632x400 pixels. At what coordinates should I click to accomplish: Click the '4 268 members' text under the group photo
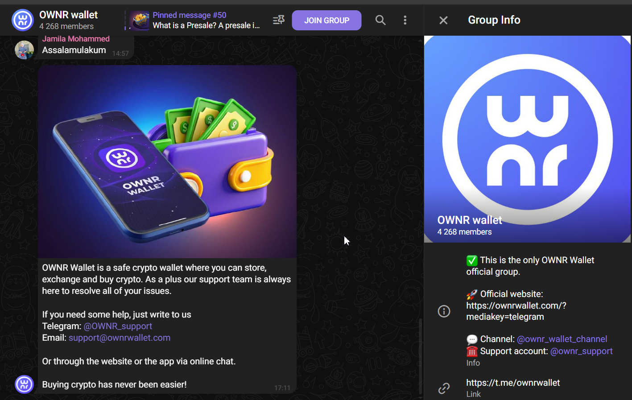click(464, 232)
